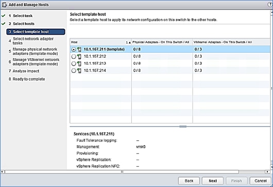Select the 10.1.167.214 radio button
The image size is (273, 187).
(74, 71)
